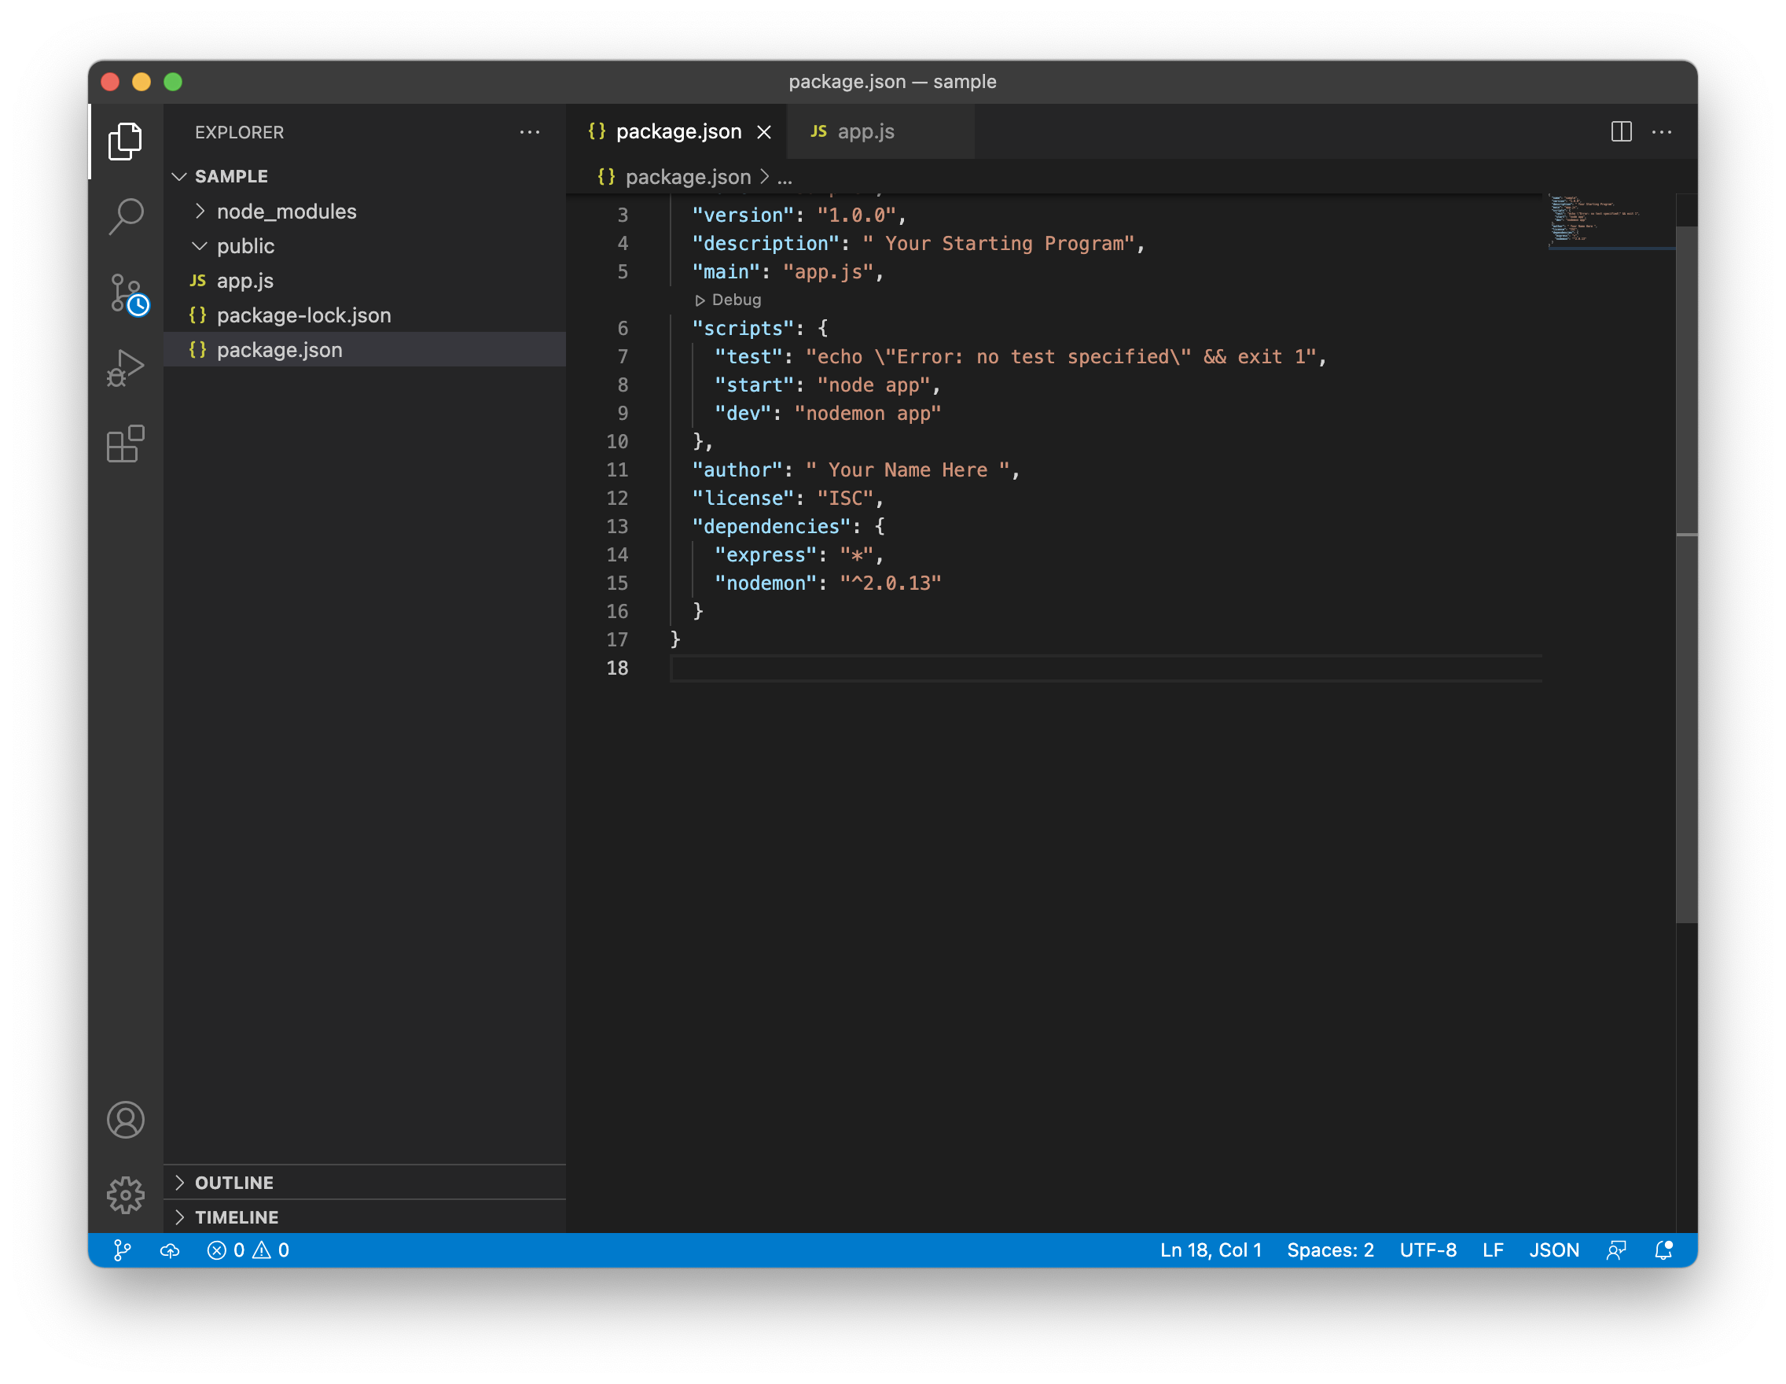This screenshot has width=1786, height=1384.
Task: Change language mode via JSON status item
Action: click(x=1554, y=1250)
